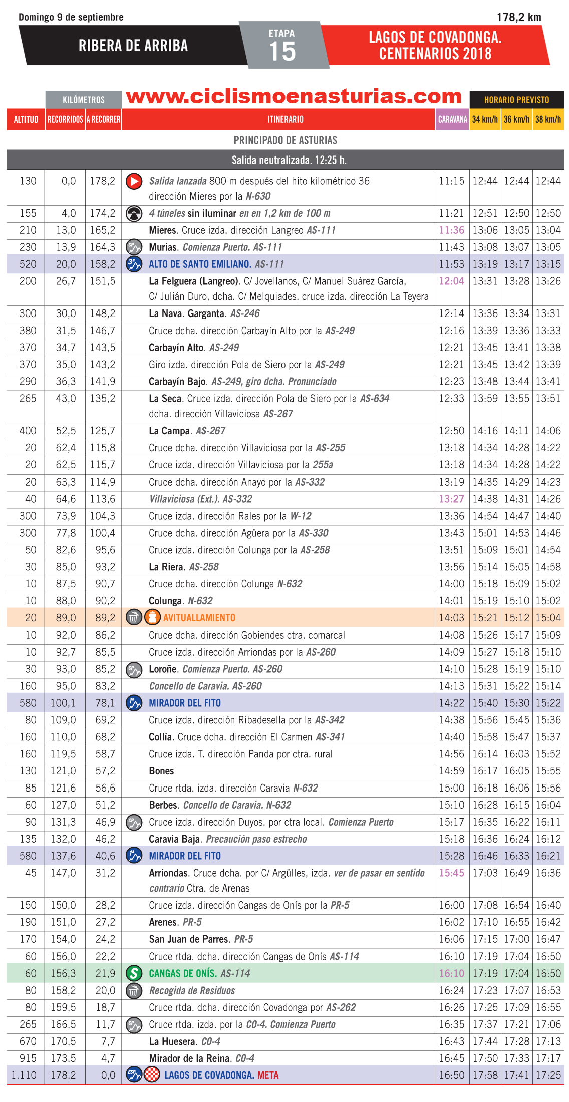Select the 17:58 finish time at 34 km/h
The width and height of the screenshot is (569, 1102).
tap(485, 1075)
